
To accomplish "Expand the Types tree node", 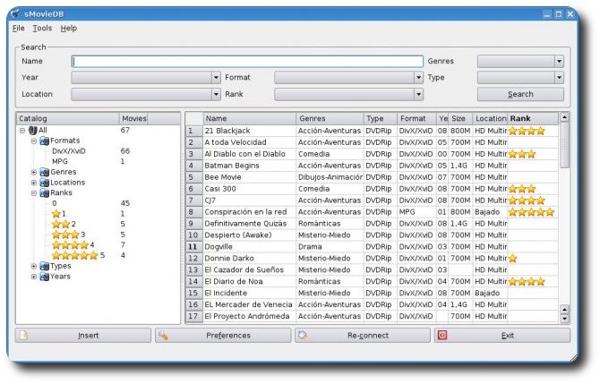I will click(34, 266).
